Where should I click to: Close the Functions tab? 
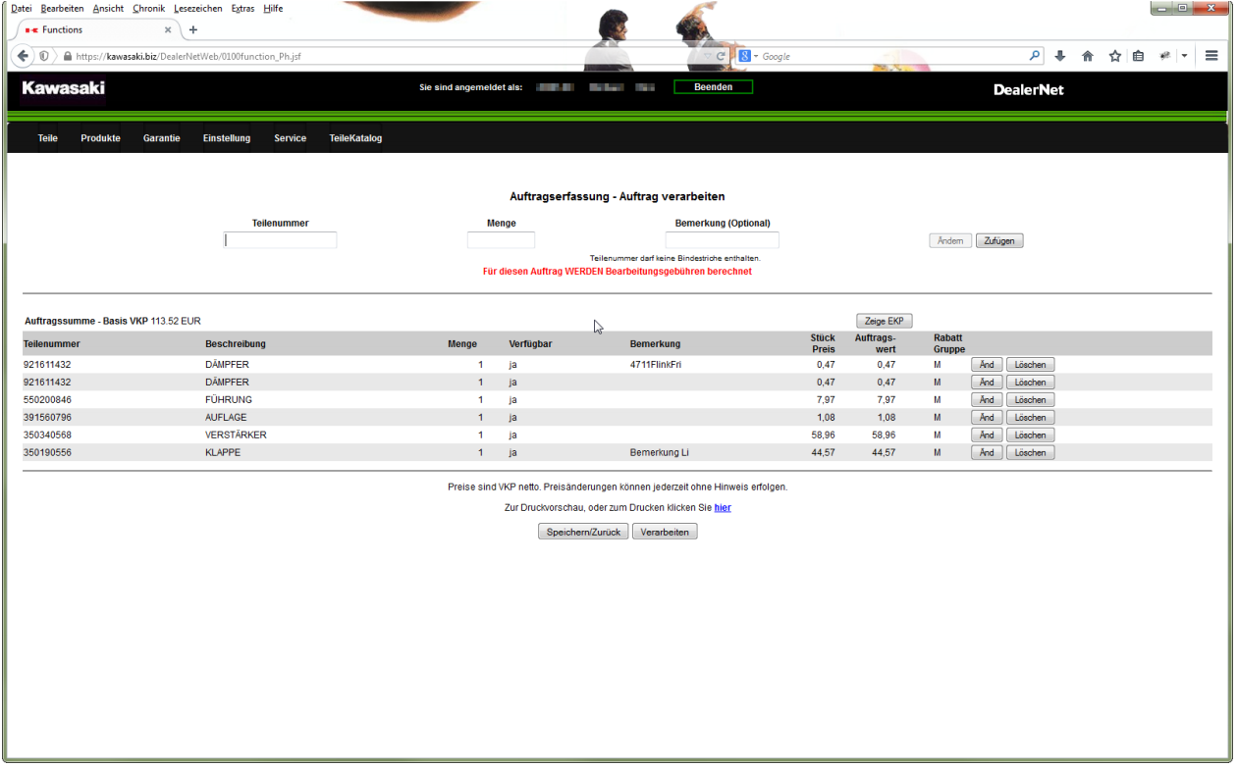click(x=168, y=29)
